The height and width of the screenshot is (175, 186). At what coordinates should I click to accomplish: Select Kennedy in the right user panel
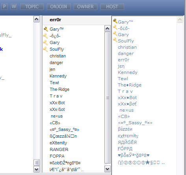[128, 72]
